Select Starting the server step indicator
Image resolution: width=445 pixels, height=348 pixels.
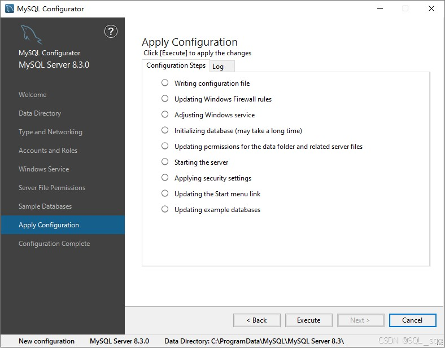tap(165, 161)
